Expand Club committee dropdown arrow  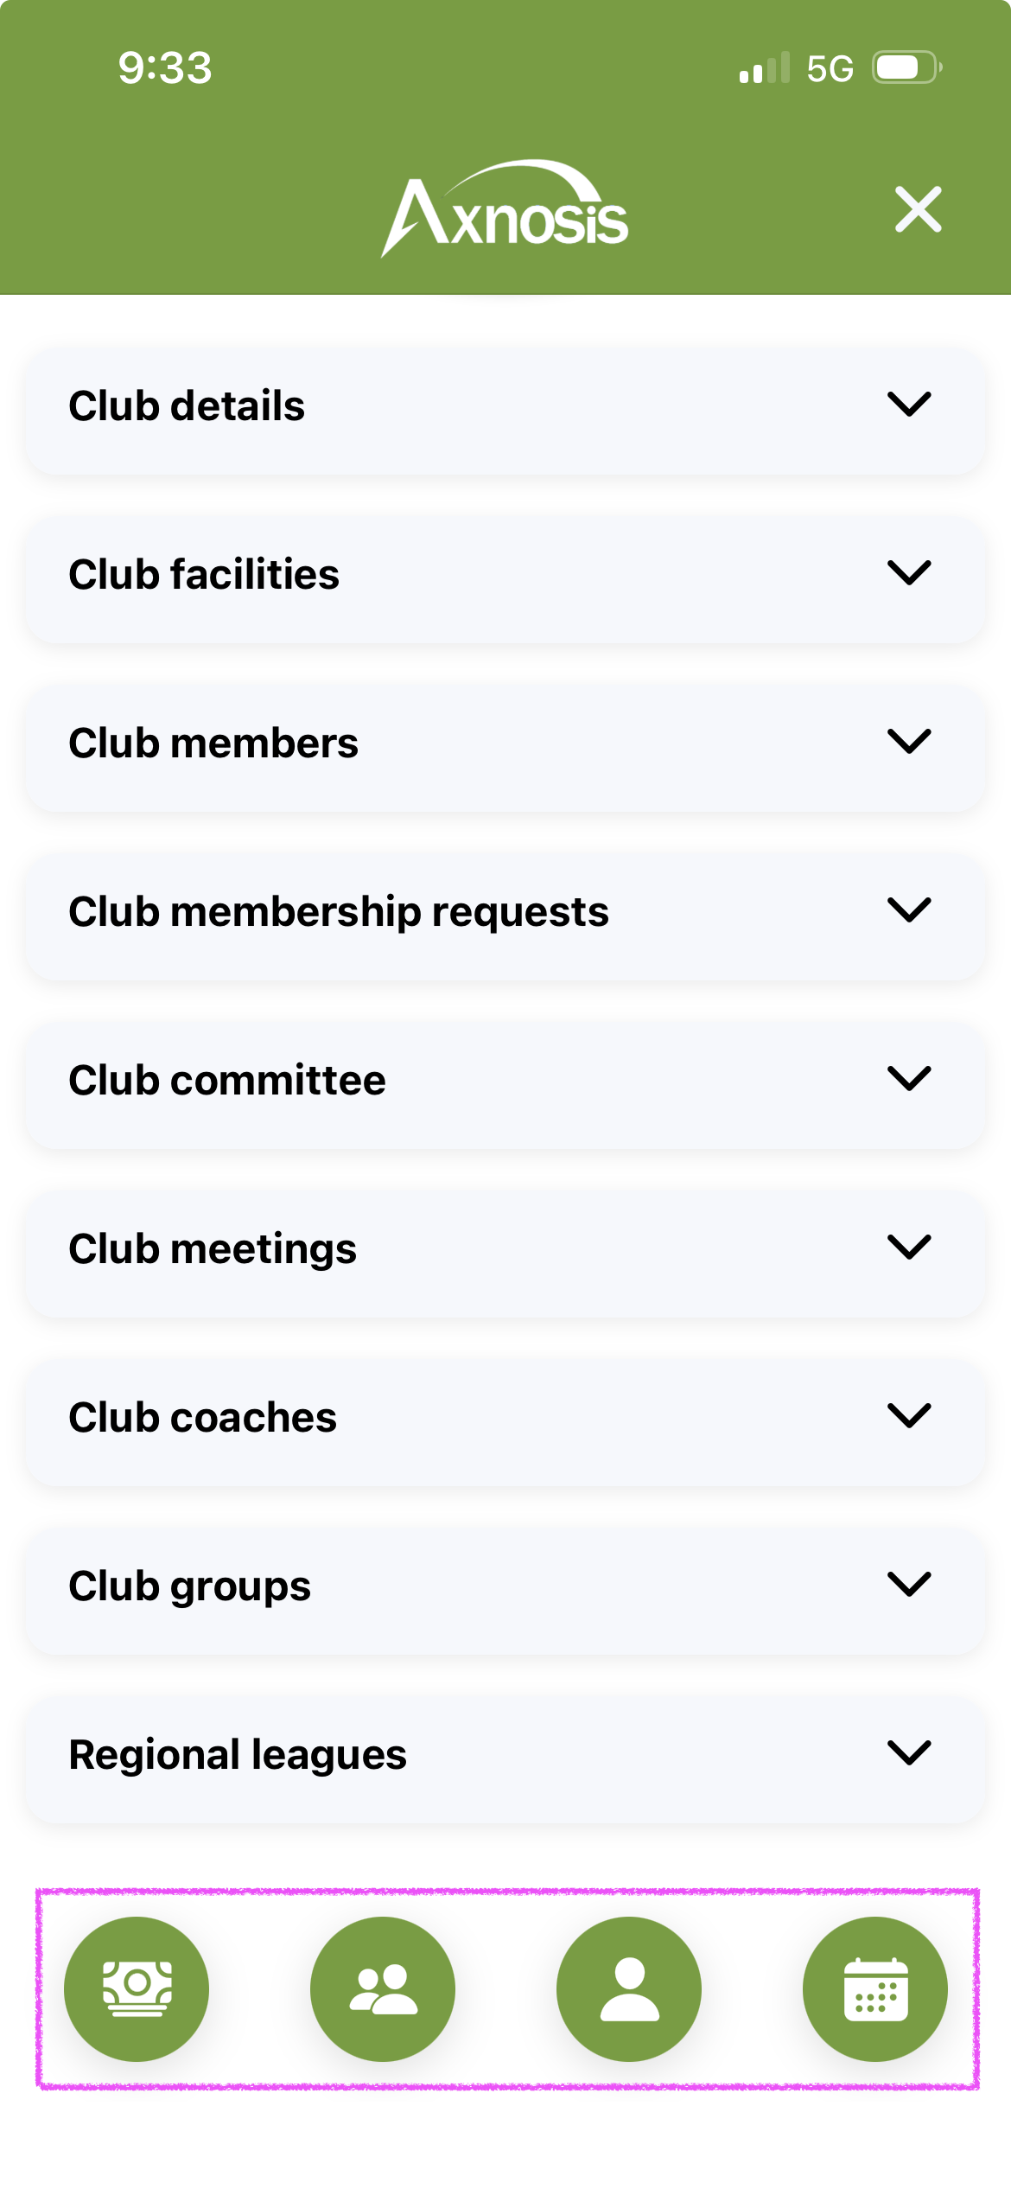click(909, 1079)
